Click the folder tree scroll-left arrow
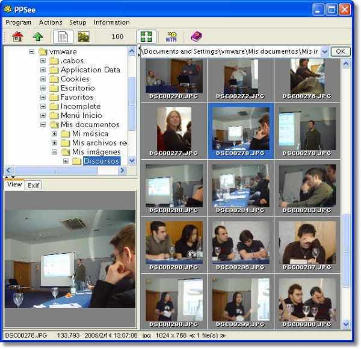 tap(8, 171)
